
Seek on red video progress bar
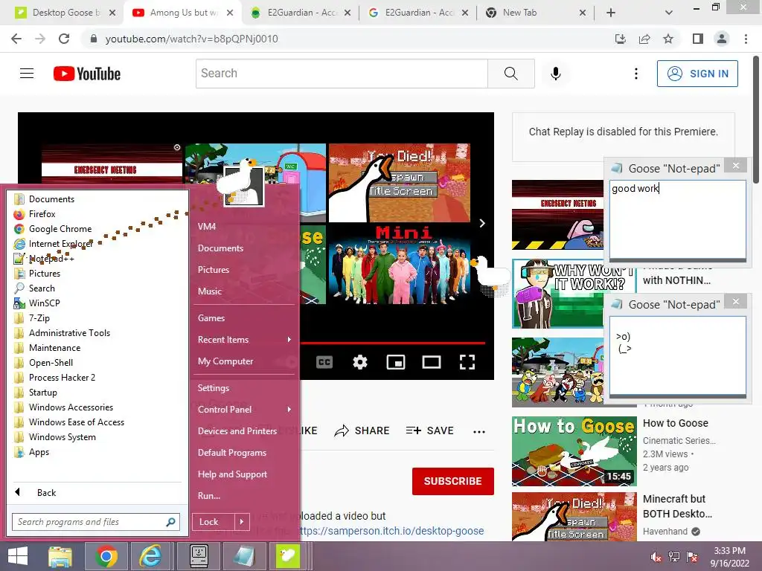[x=393, y=343]
